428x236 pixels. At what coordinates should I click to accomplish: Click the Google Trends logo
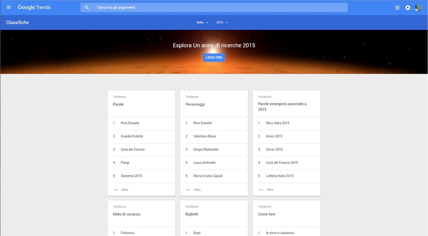click(34, 7)
